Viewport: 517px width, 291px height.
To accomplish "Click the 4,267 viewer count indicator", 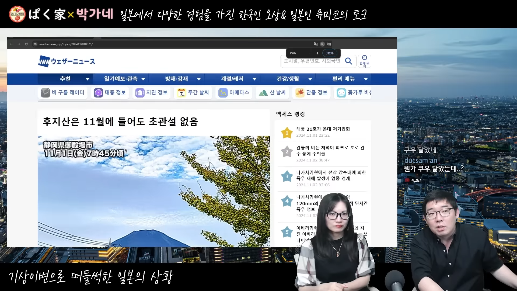I will pos(413,180).
